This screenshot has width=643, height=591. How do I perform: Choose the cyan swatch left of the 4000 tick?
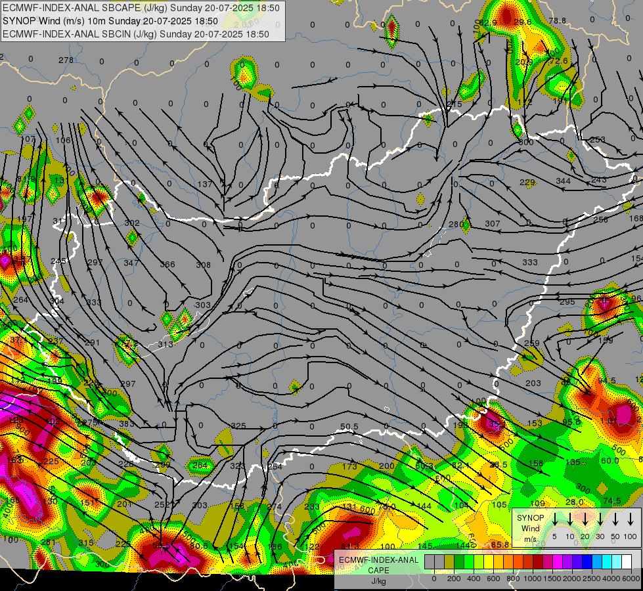(x=607, y=562)
